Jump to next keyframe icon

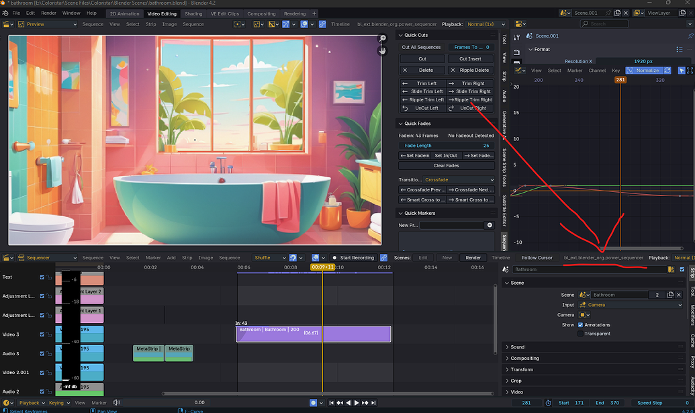[365, 403]
